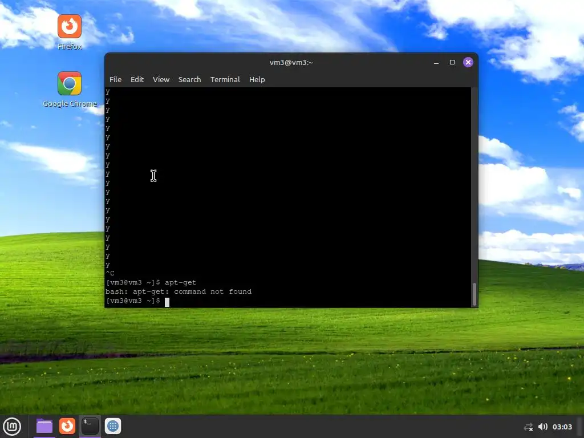Open the Google Chrome desktop shortcut
Screen dimensions: 584x438
coord(69,90)
